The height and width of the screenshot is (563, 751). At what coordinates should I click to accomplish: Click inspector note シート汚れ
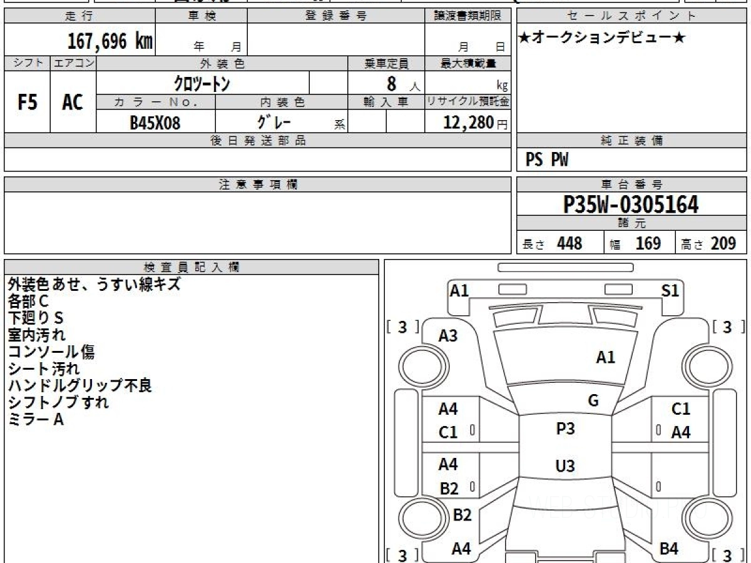click(x=44, y=368)
